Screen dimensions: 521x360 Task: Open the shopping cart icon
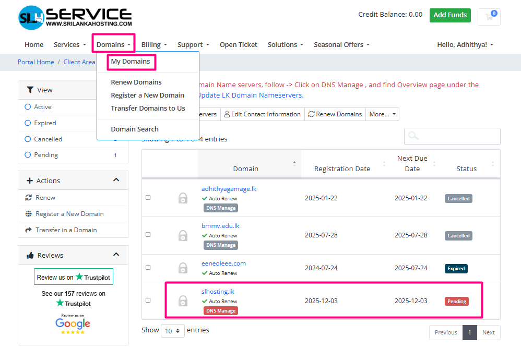coord(489,17)
